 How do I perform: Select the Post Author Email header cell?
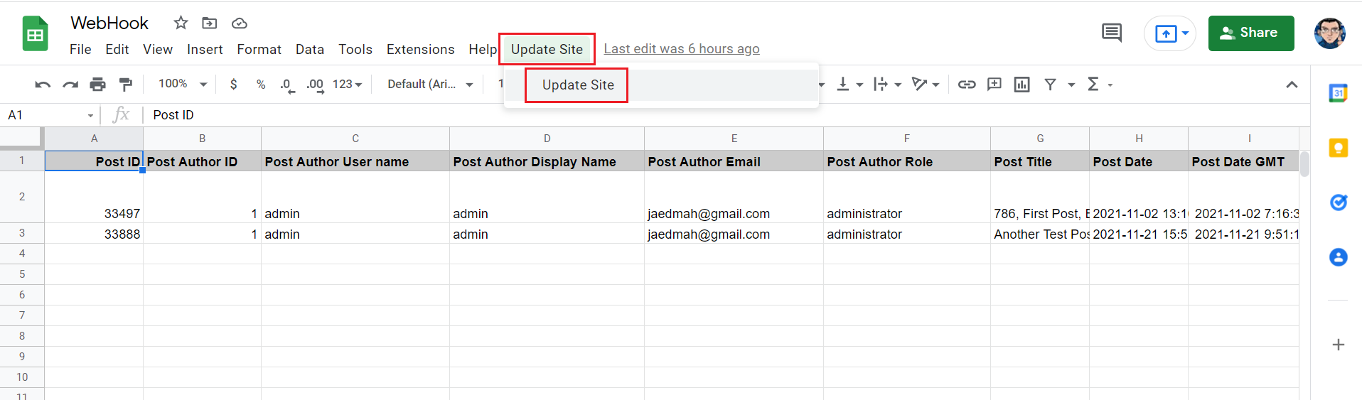click(x=734, y=161)
